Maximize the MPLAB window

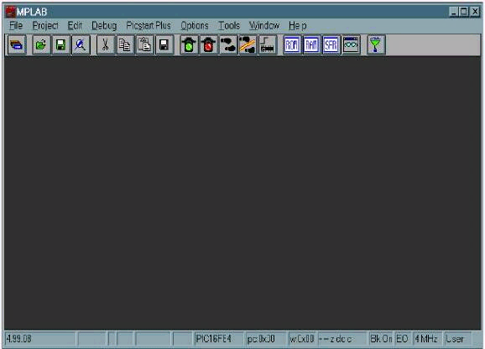pos(464,12)
